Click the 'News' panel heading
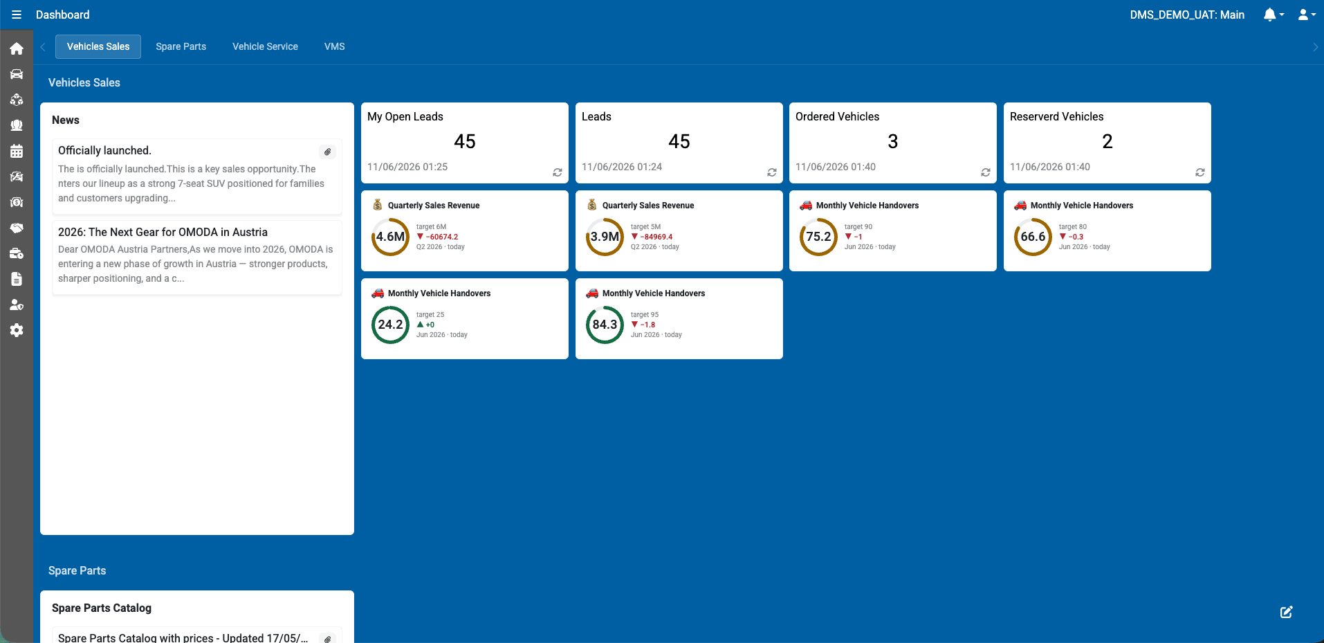1324x643 pixels. pos(66,120)
